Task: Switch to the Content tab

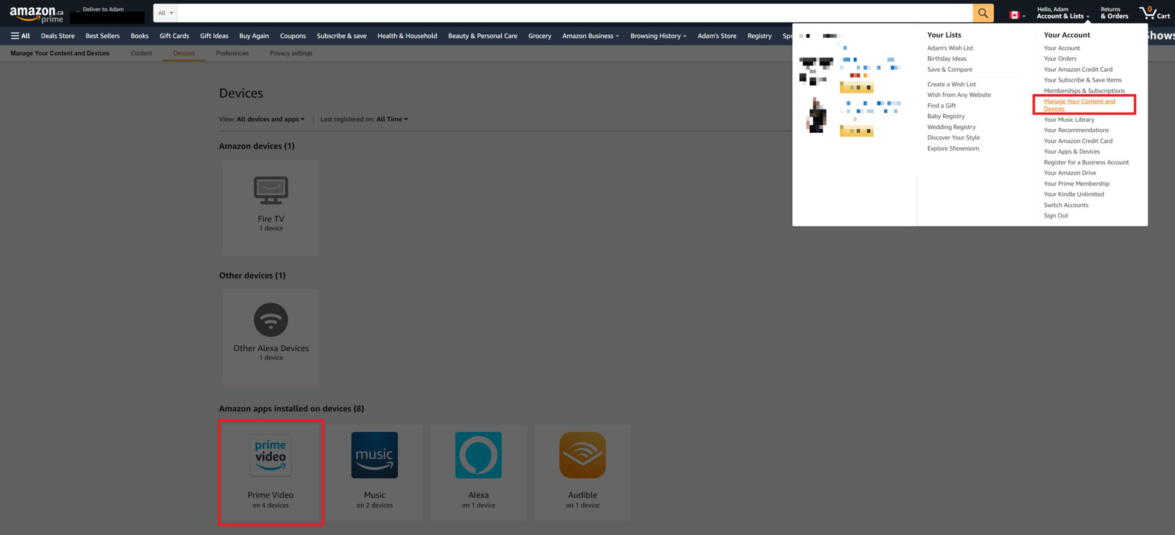Action: pyautogui.click(x=141, y=53)
